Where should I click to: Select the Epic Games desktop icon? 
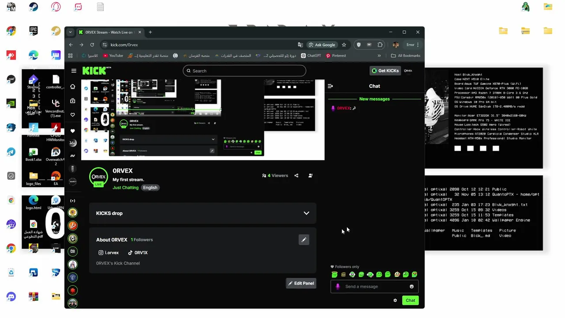click(x=33, y=31)
